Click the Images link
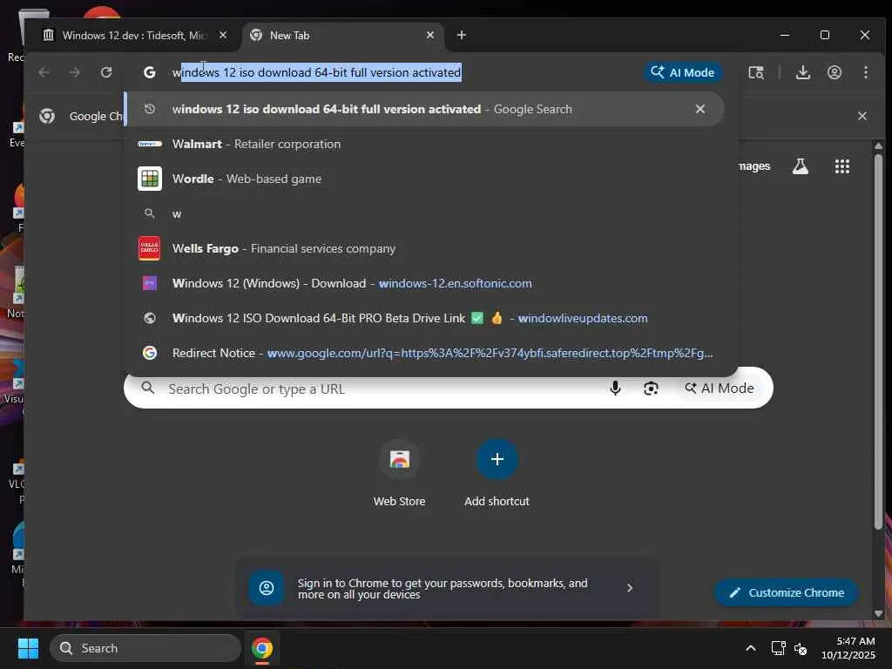Screen dimensions: 892x669 point(754,166)
